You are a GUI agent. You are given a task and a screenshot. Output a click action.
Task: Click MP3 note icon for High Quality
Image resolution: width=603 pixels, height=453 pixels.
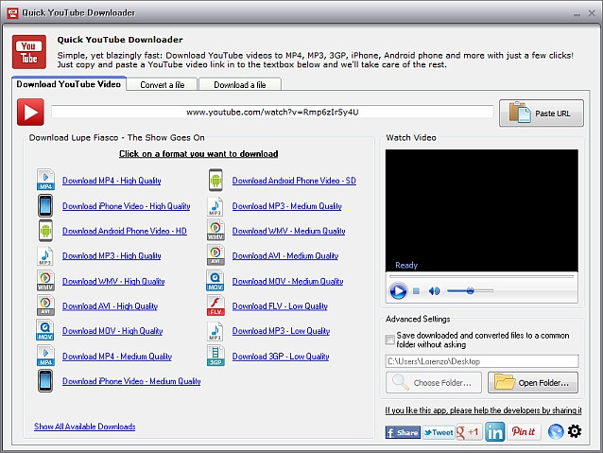[45, 256]
